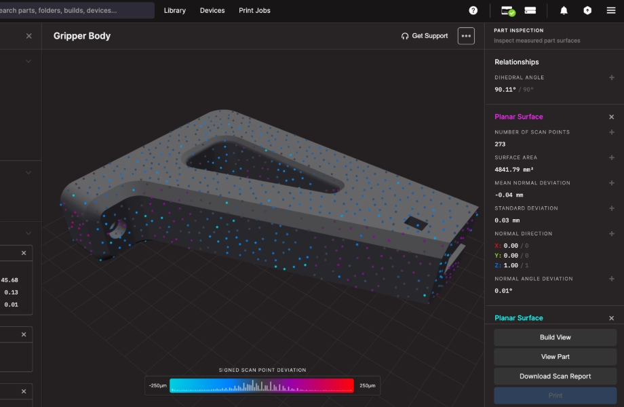Viewport: 624px width, 407px height.
Task: Click the printer status icon with green check
Action: 508,10
